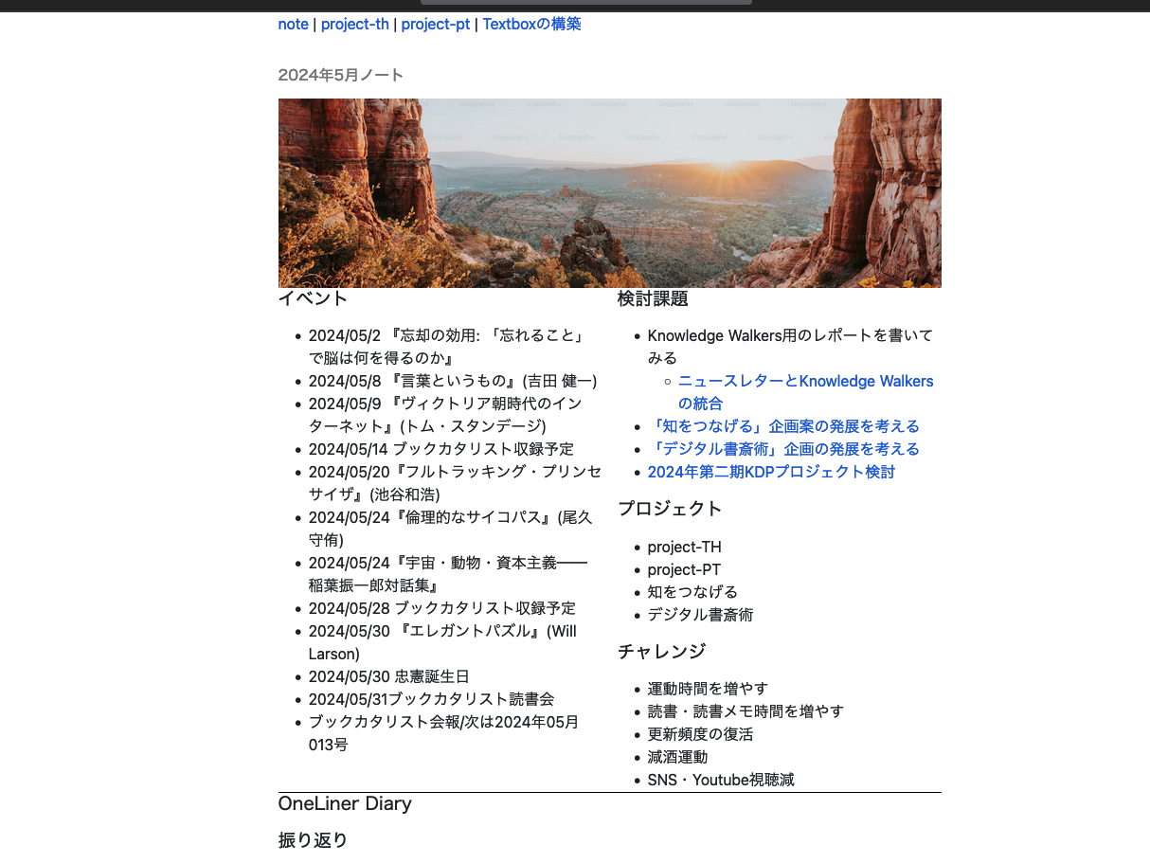This screenshot has width=1150, height=863.
Task: Click the "2024年5月ノート" page title
Action: pyautogui.click(x=340, y=75)
